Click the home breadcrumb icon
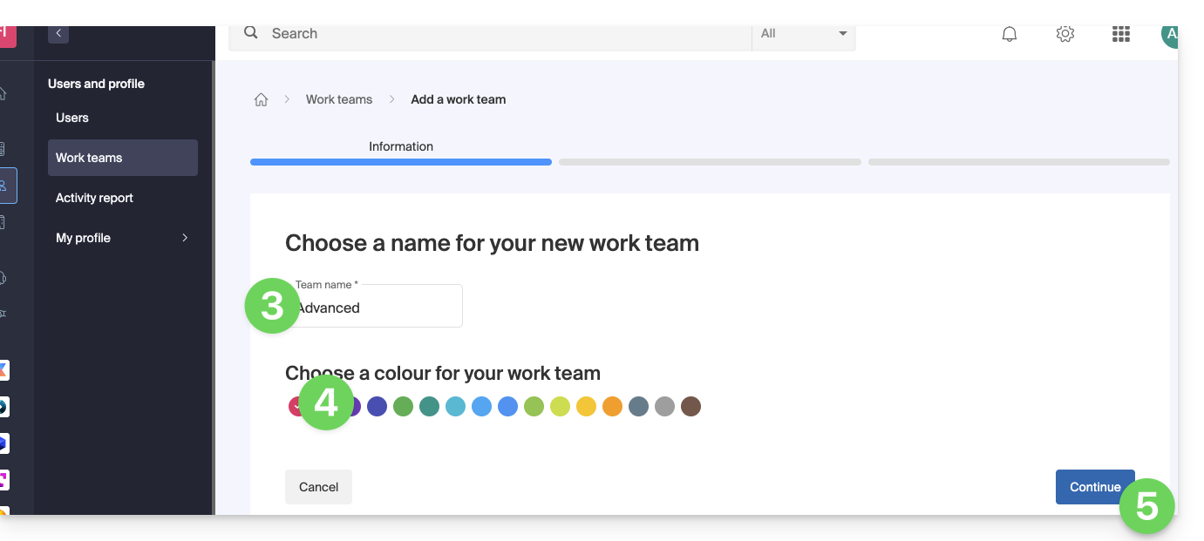The image size is (1204, 541). (x=261, y=99)
